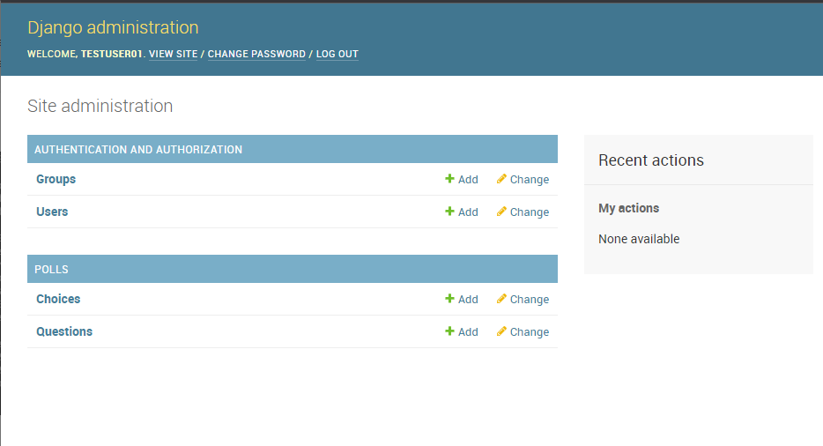The image size is (823, 446).
Task: Open the Change Password link
Action: pyautogui.click(x=256, y=54)
